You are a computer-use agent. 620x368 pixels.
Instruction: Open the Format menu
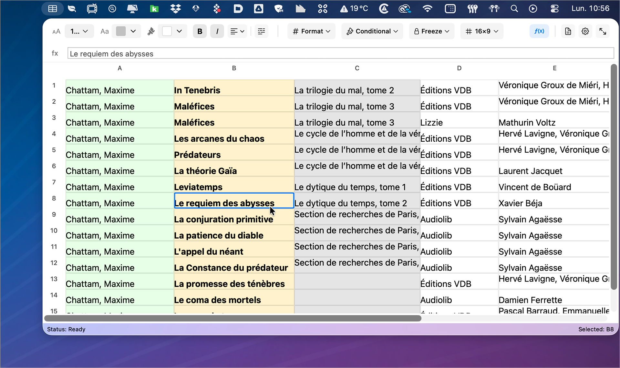[311, 31]
